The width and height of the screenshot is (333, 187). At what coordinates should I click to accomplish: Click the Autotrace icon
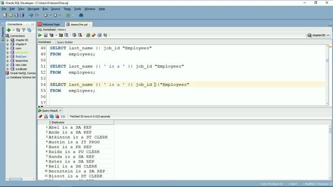[x=61, y=35]
